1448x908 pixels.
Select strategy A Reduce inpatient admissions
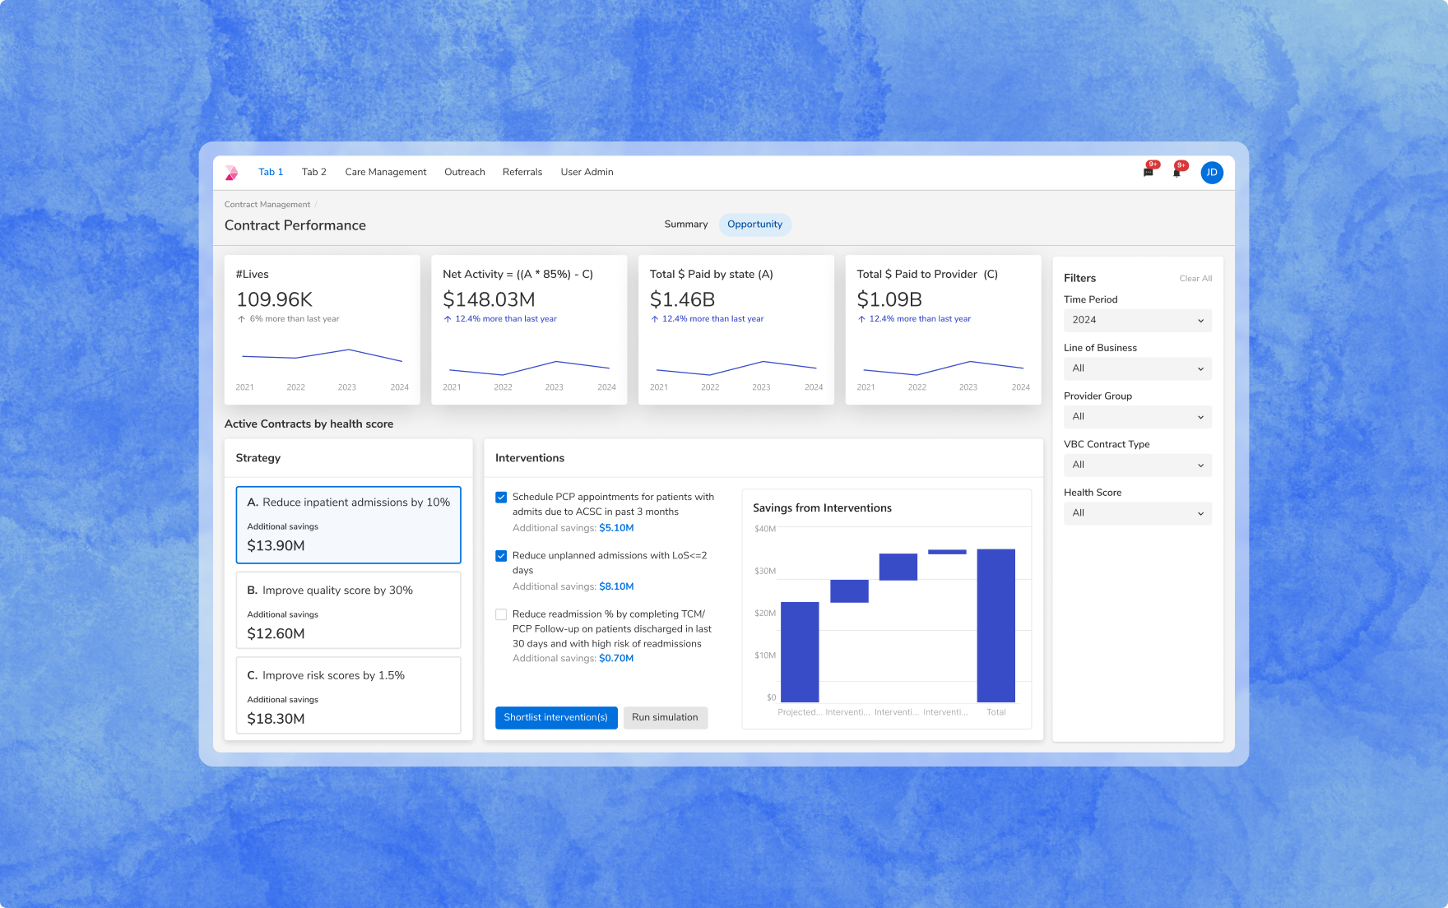click(349, 525)
